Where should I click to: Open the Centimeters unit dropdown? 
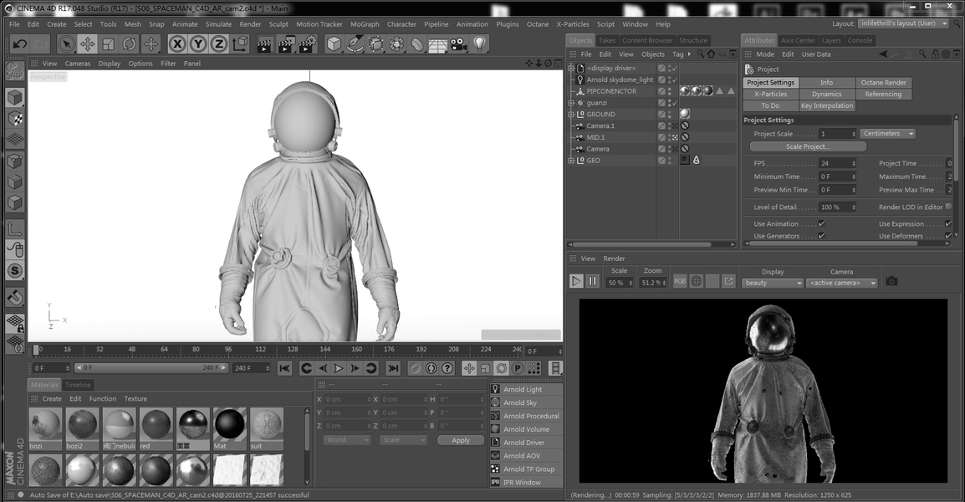[x=888, y=134]
